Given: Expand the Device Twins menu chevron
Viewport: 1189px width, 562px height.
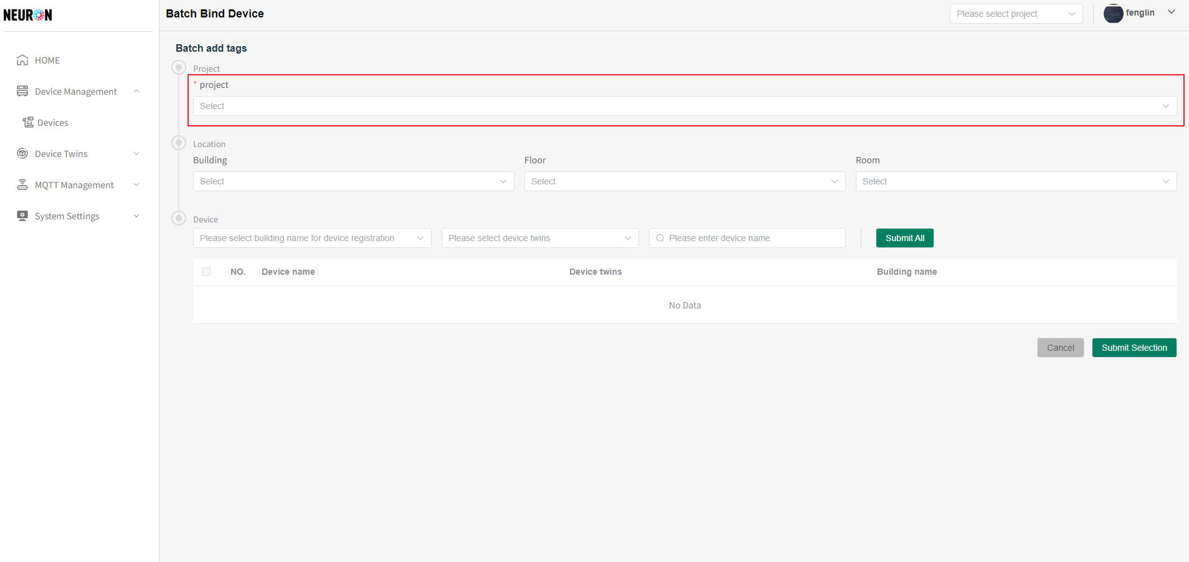Looking at the screenshot, I should (136, 153).
